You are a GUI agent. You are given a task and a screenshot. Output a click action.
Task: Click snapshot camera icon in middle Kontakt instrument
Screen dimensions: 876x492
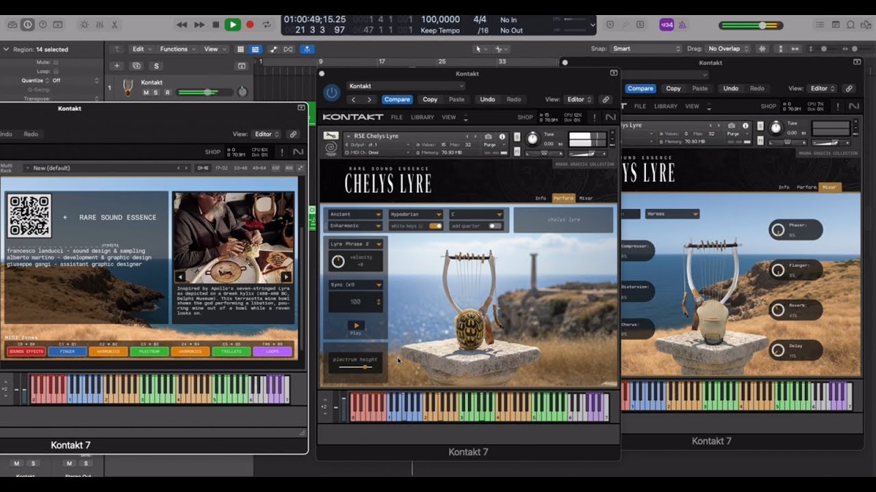[x=488, y=136]
